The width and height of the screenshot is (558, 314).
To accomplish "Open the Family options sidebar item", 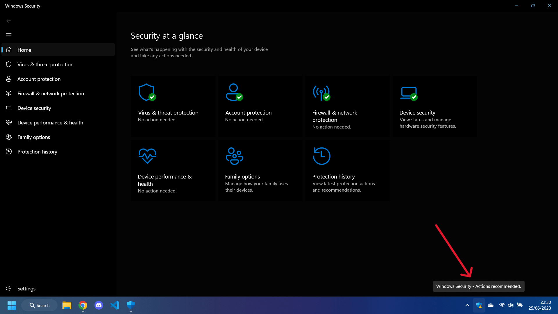I will [x=33, y=137].
